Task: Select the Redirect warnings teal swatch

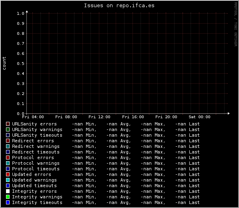Action: (8, 146)
